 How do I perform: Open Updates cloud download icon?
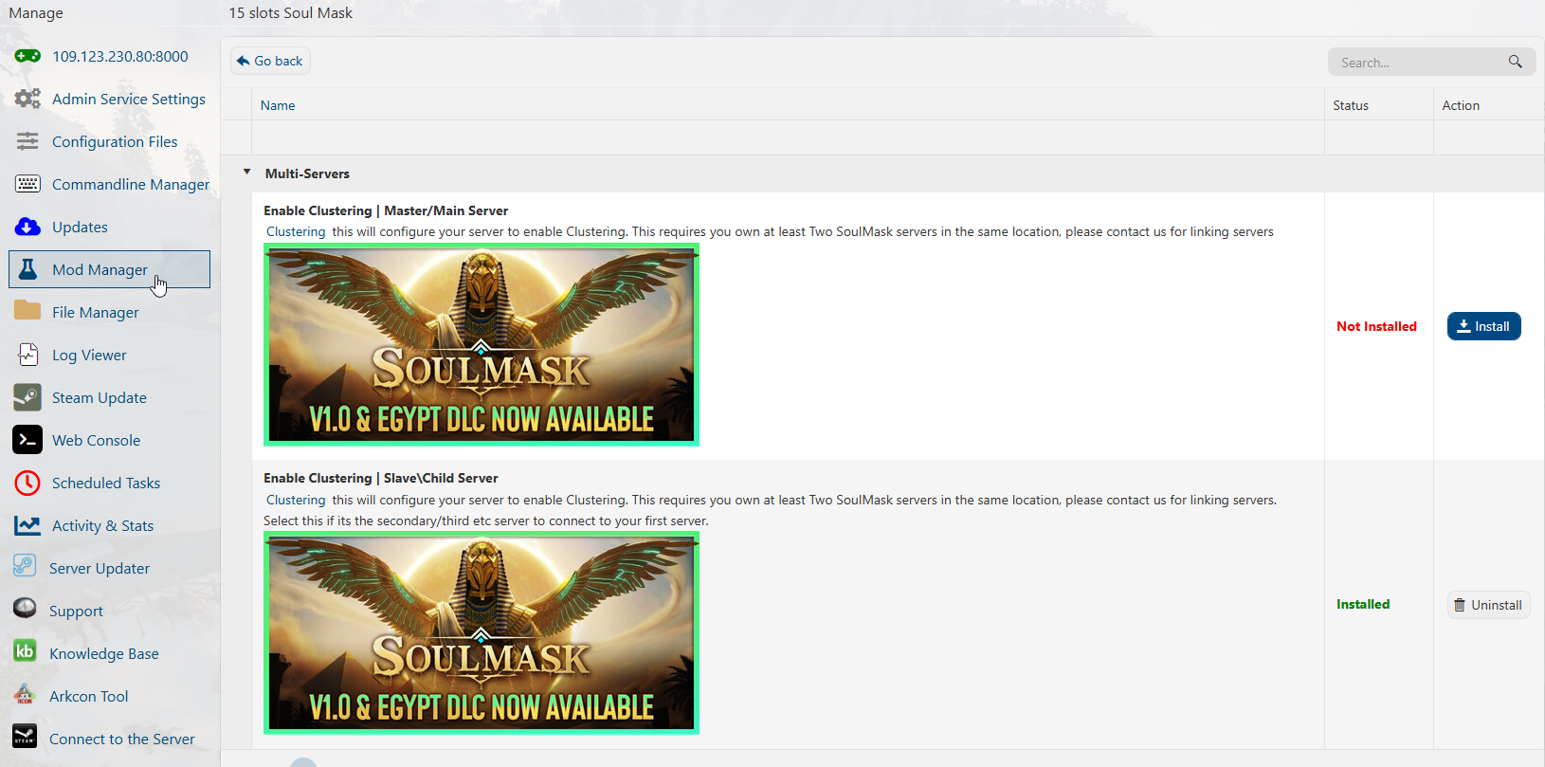click(x=27, y=227)
